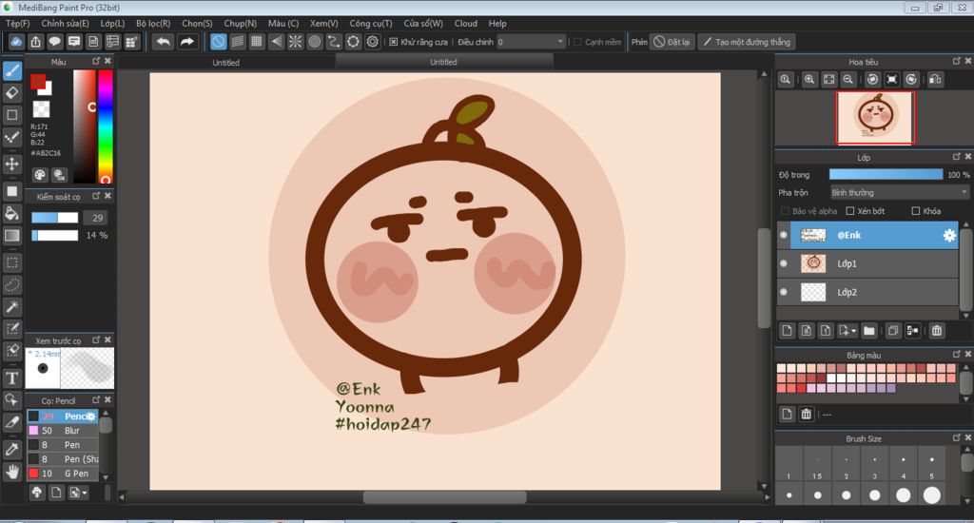Click the hue color strip
The height and width of the screenshot is (523, 974).
pyautogui.click(x=105, y=126)
